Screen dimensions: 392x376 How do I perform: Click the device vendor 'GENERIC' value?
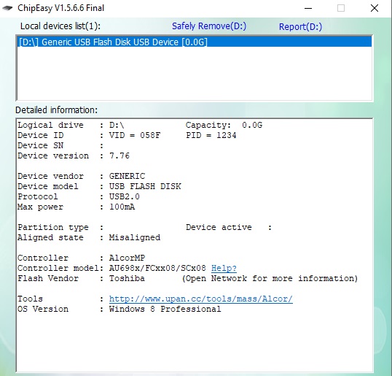(127, 176)
